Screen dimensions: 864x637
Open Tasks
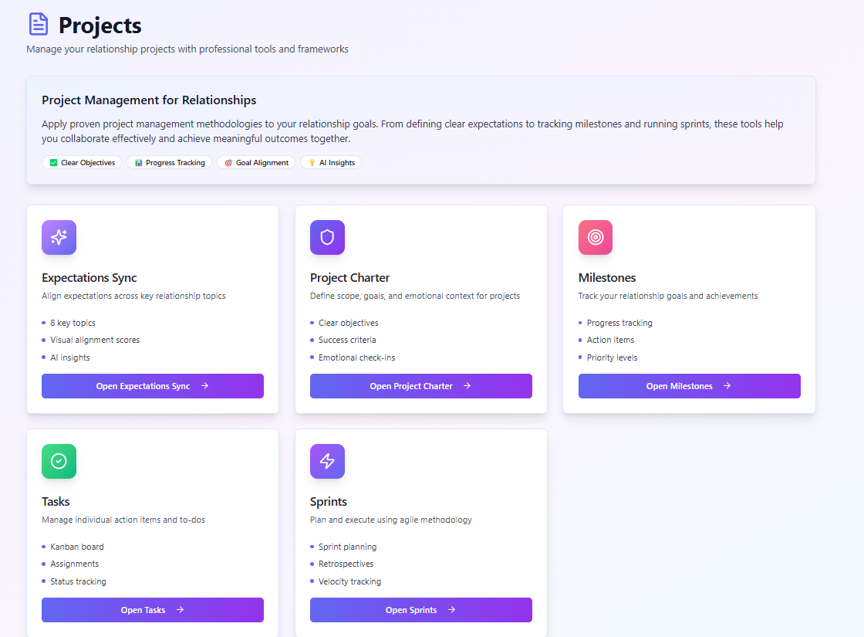coord(152,609)
